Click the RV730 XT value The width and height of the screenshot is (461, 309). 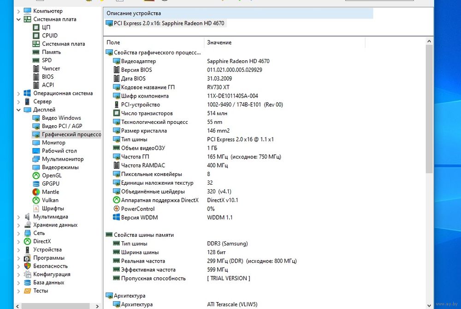[218, 87]
